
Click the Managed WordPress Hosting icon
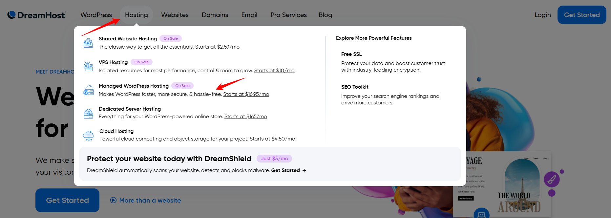coord(88,90)
